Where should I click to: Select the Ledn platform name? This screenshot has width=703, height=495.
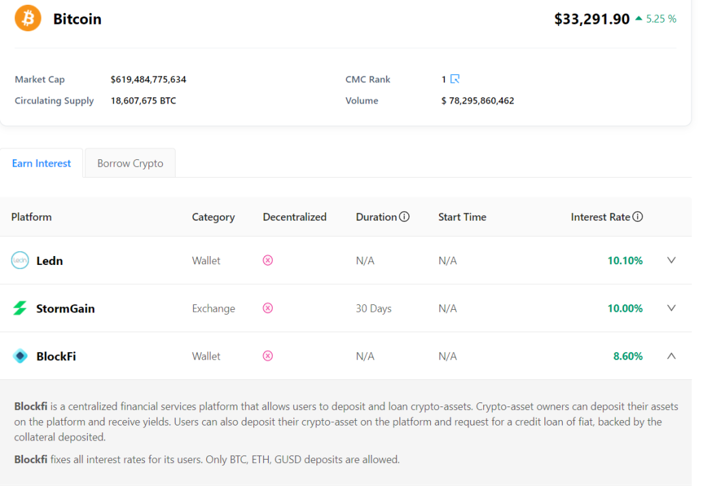(x=49, y=261)
